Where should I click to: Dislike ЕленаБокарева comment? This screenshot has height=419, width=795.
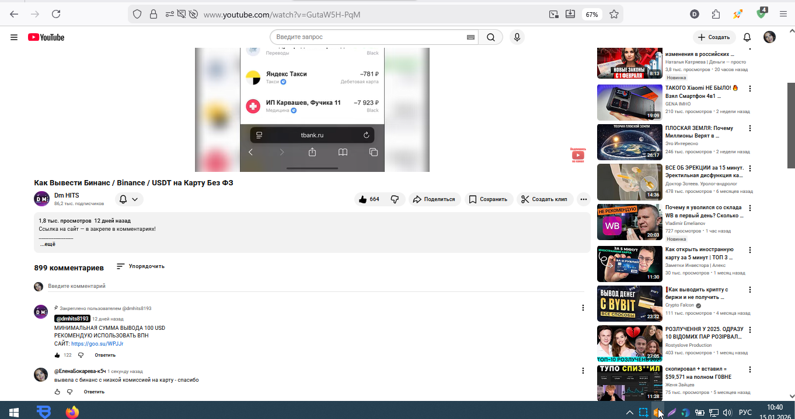point(69,392)
